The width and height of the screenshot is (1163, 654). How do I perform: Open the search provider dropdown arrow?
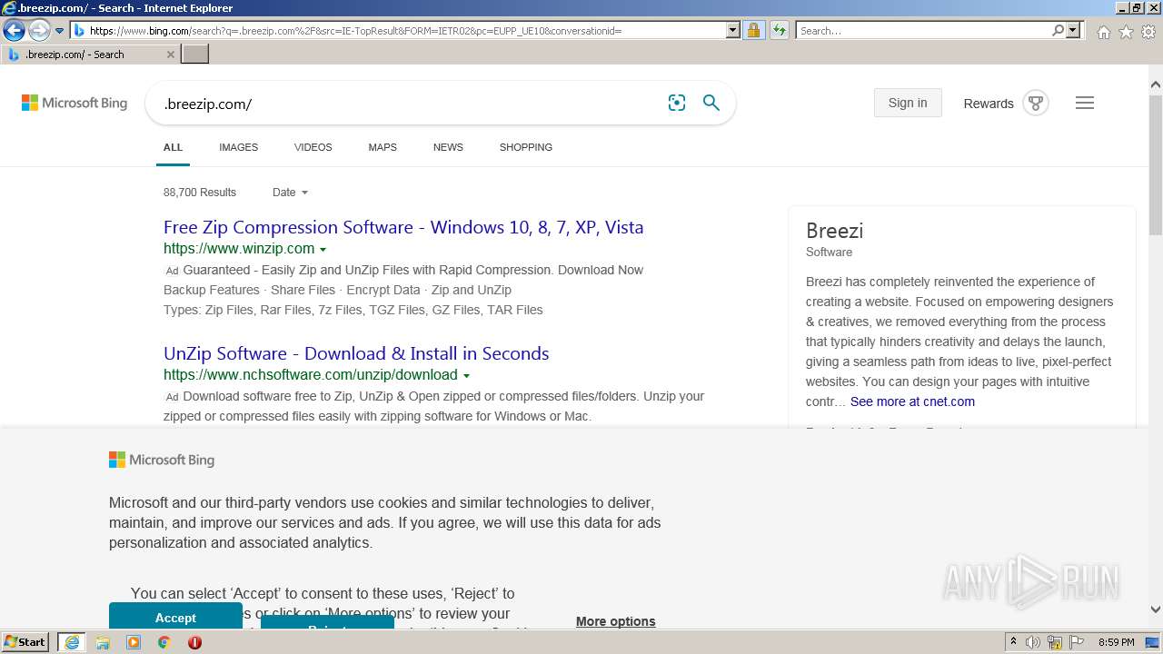coord(1073,30)
